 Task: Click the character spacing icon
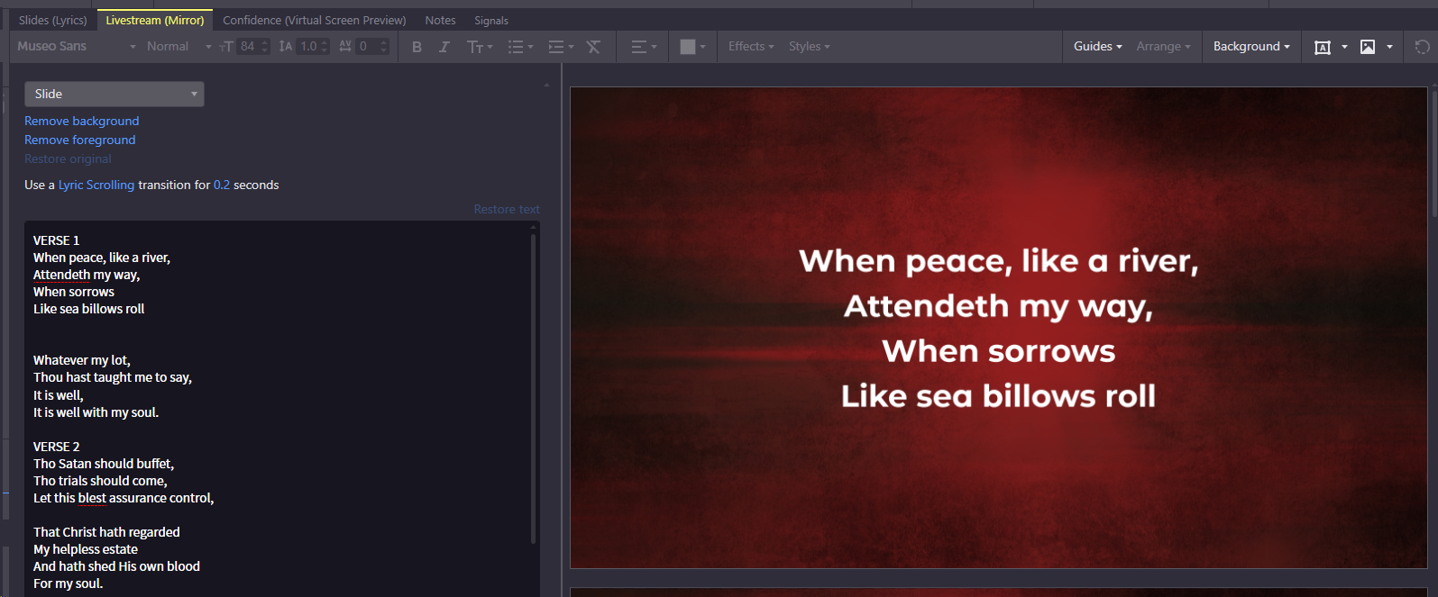[x=345, y=47]
